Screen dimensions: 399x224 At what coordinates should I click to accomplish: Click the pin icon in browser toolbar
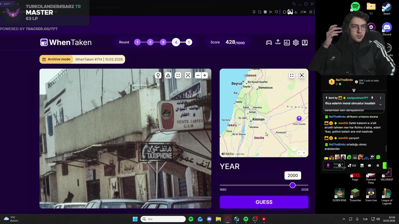[254, 12]
